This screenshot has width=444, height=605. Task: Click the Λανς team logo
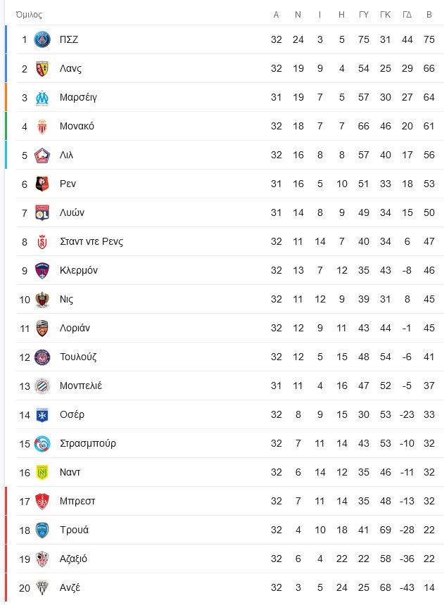pos(42,69)
